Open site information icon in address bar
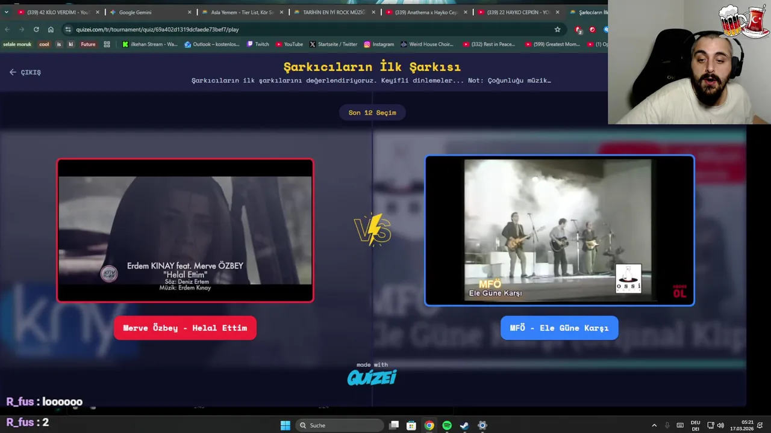This screenshot has height=433, width=771. (x=68, y=29)
